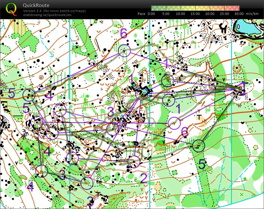Image resolution: width=264 pixels, height=209 pixels.
Task: Click the min/km unit label
Action: click(x=253, y=14)
